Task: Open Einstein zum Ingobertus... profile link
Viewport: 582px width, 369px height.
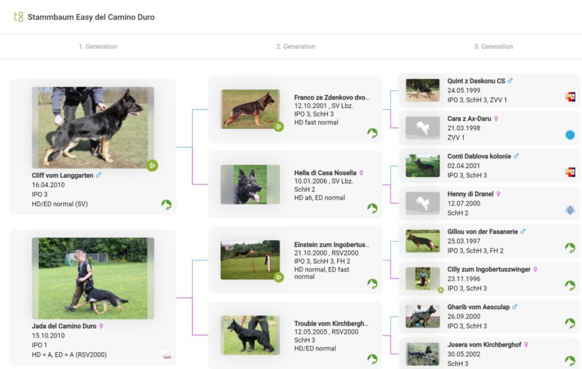Action: click(332, 245)
